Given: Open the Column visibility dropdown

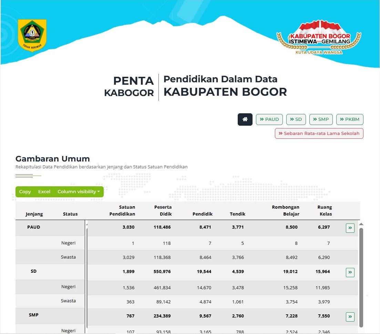Looking at the screenshot, I should point(79,192).
